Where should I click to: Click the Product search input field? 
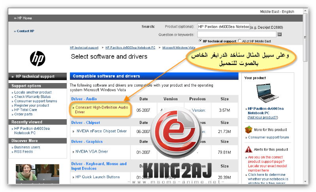click(224, 27)
